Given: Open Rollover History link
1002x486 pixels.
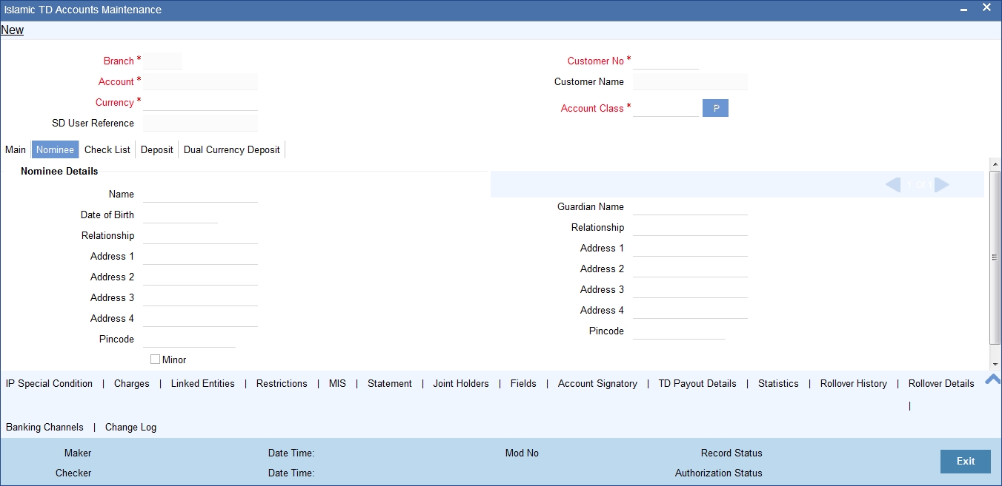Looking at the screenshot, I should point(854,383).
